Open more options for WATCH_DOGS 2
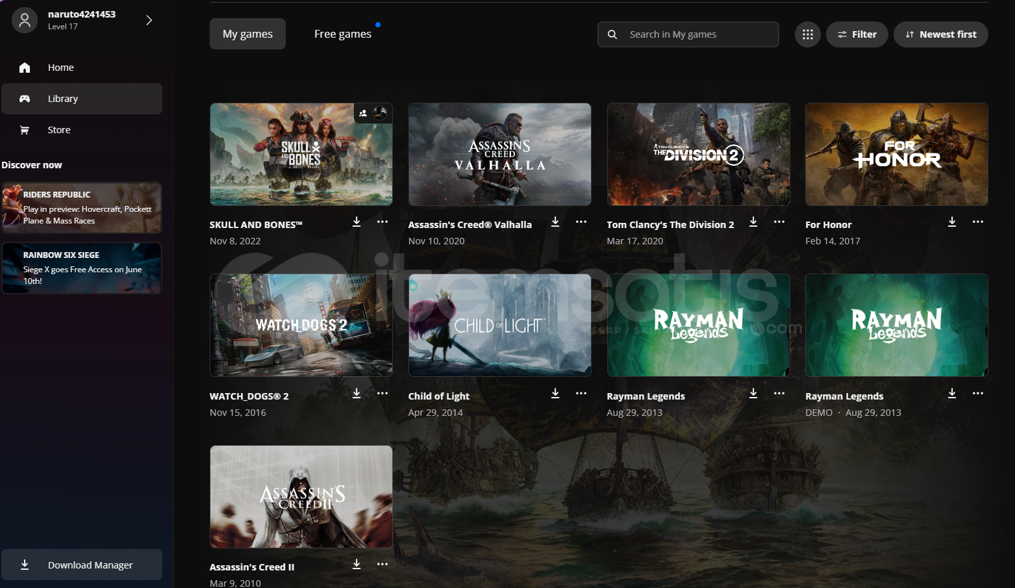 [x=382, y=394]
